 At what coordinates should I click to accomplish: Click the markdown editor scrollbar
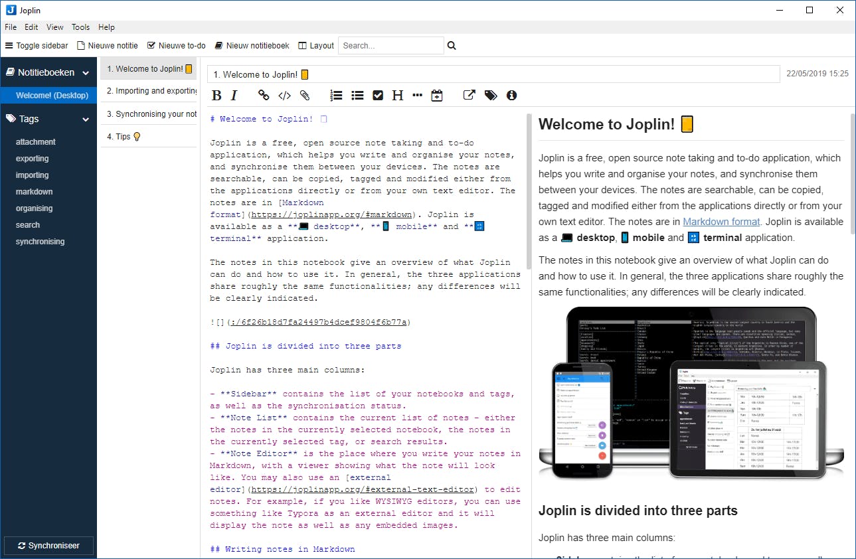click(x=529, y=193)
